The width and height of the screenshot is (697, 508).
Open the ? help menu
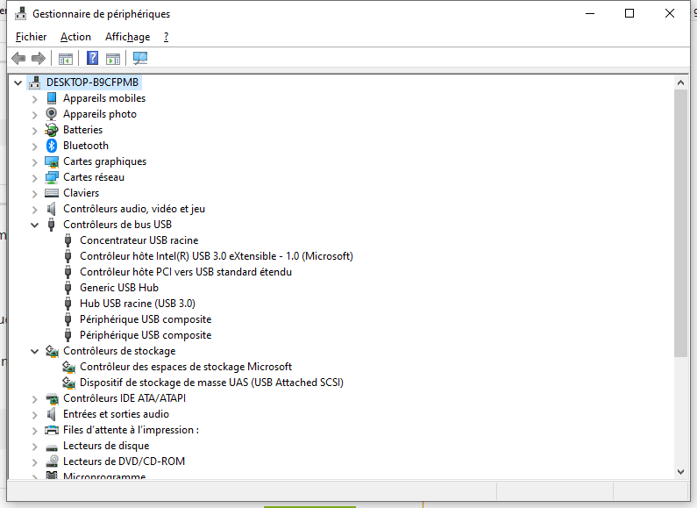(x=166, y=37)
